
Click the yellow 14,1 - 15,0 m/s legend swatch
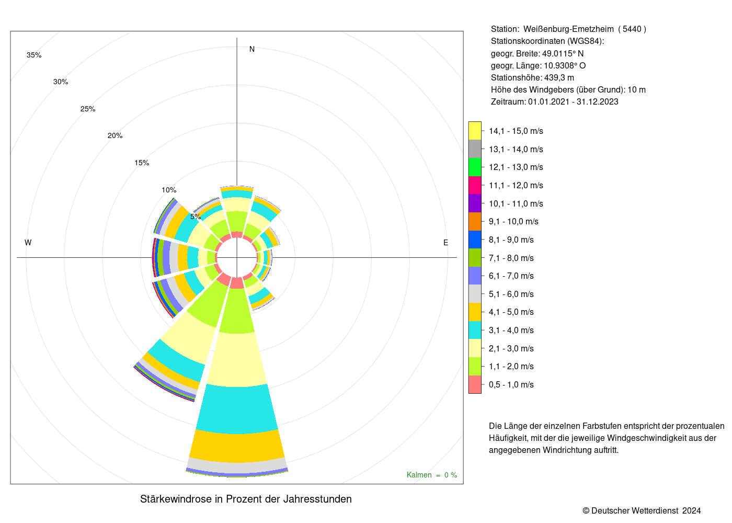tap(475, 131)
